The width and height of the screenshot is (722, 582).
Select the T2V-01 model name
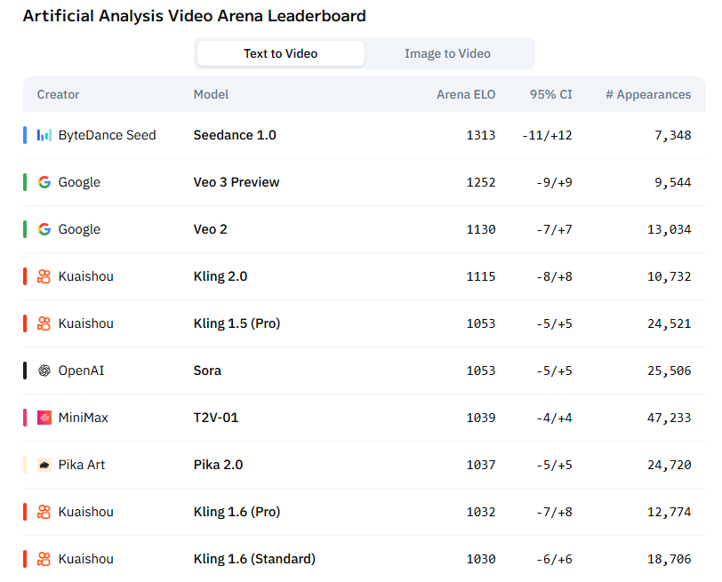coord(216,418)
